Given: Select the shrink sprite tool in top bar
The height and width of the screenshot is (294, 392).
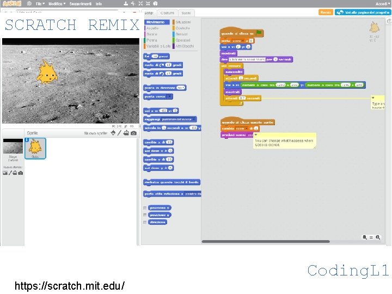Looking at the screenshot, I should pyautogui.click(x=148, y=3).
